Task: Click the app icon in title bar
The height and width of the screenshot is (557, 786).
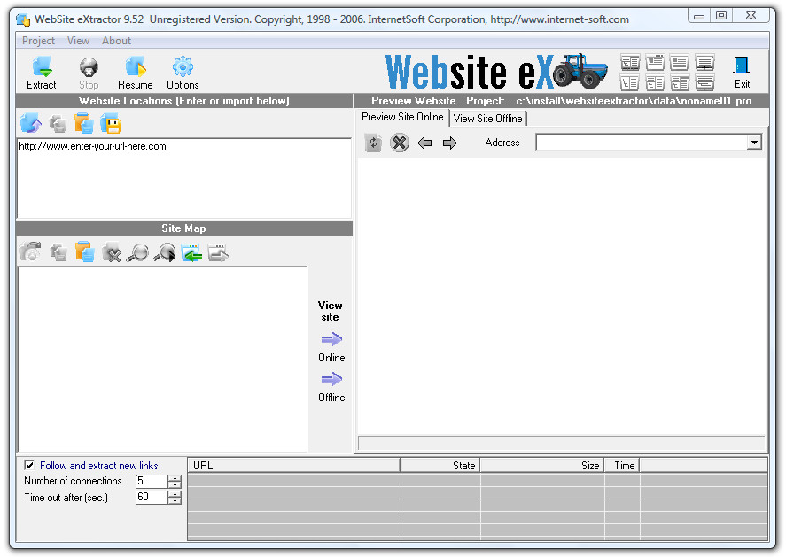Action: (23, 20)
